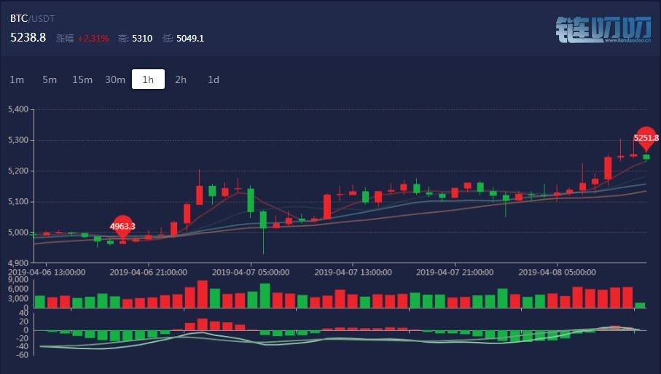The width and height of the screenshot is (661, 374).
Task: Click the last small green volume bar
Action: click(640, 305)
